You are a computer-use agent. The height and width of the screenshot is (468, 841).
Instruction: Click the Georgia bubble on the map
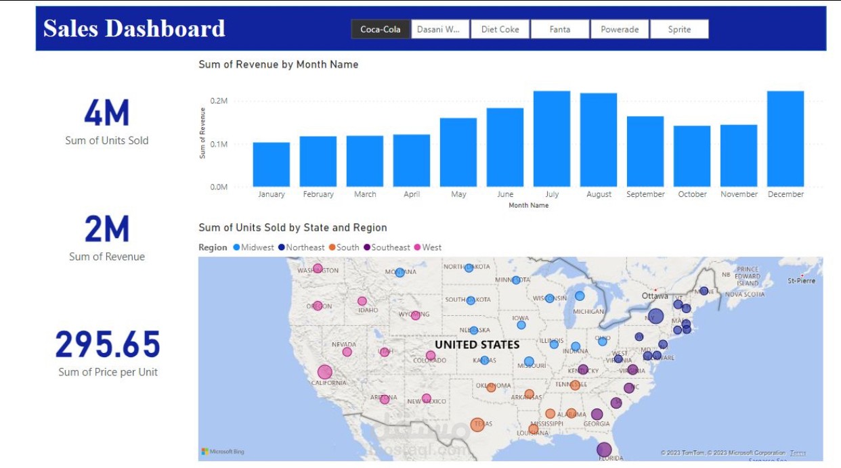[x=597, y=414]
